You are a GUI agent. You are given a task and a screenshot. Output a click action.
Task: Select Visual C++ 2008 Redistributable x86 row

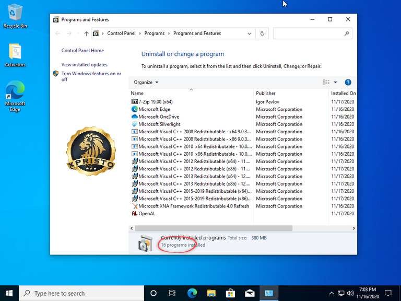[242, 139]
